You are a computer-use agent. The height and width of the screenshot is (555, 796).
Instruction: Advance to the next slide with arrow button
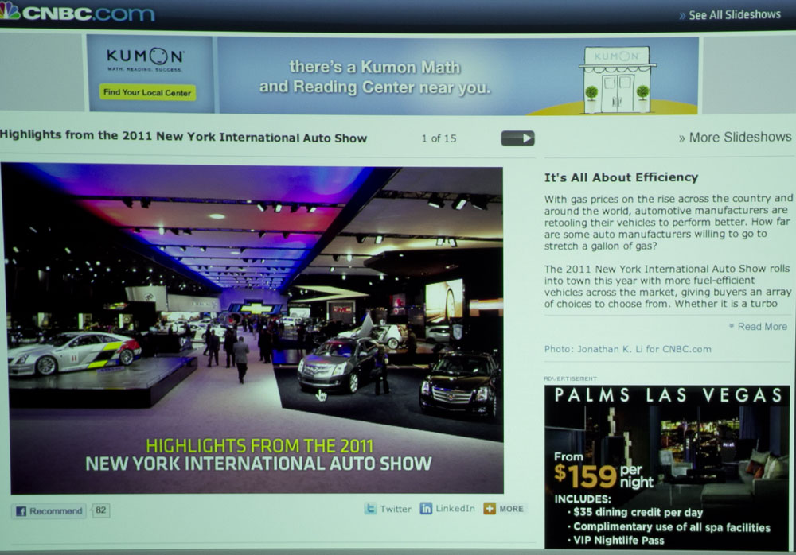[x=518, y=138]
